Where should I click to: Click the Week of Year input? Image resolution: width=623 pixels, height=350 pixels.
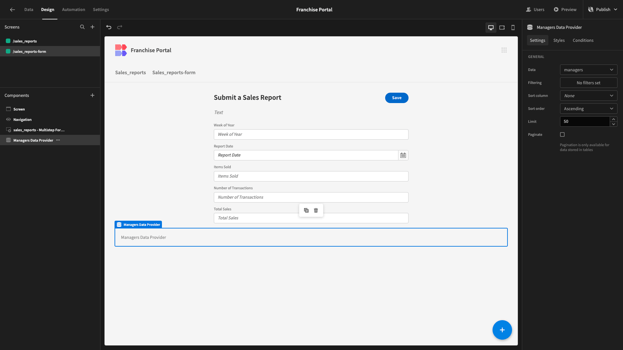[311, 134]
